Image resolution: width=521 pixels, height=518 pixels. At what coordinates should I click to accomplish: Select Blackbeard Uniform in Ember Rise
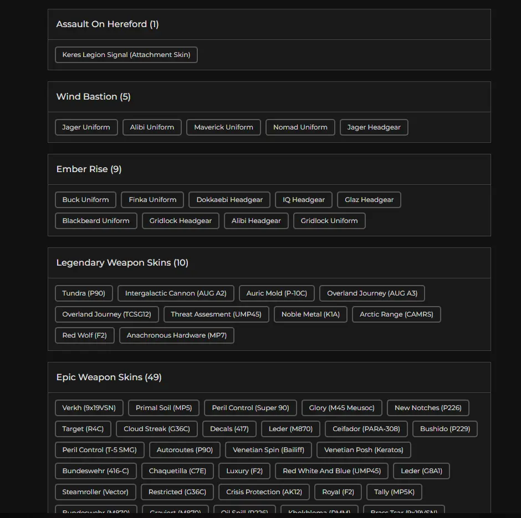[x=96, y=221]
